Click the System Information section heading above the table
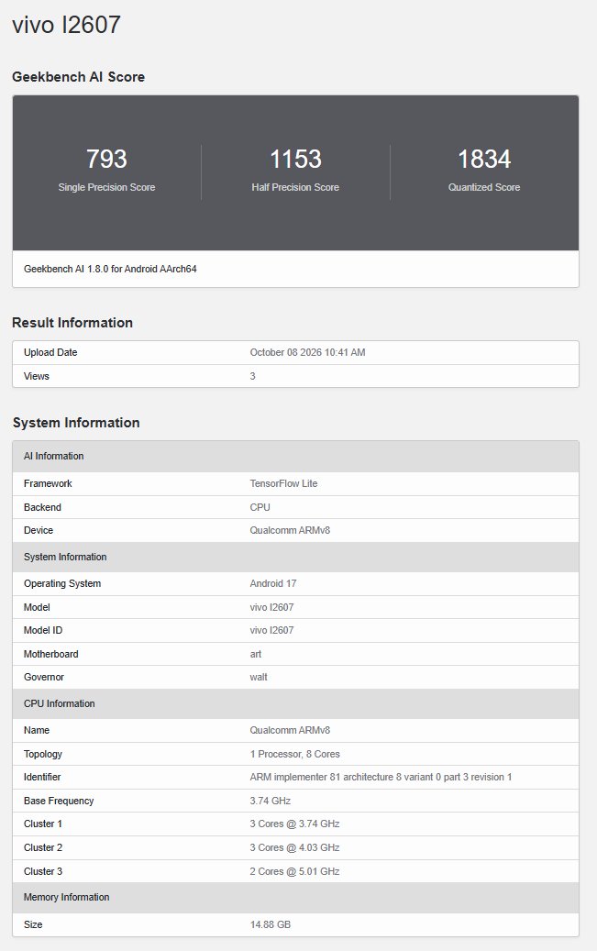 tap(76, 423)
